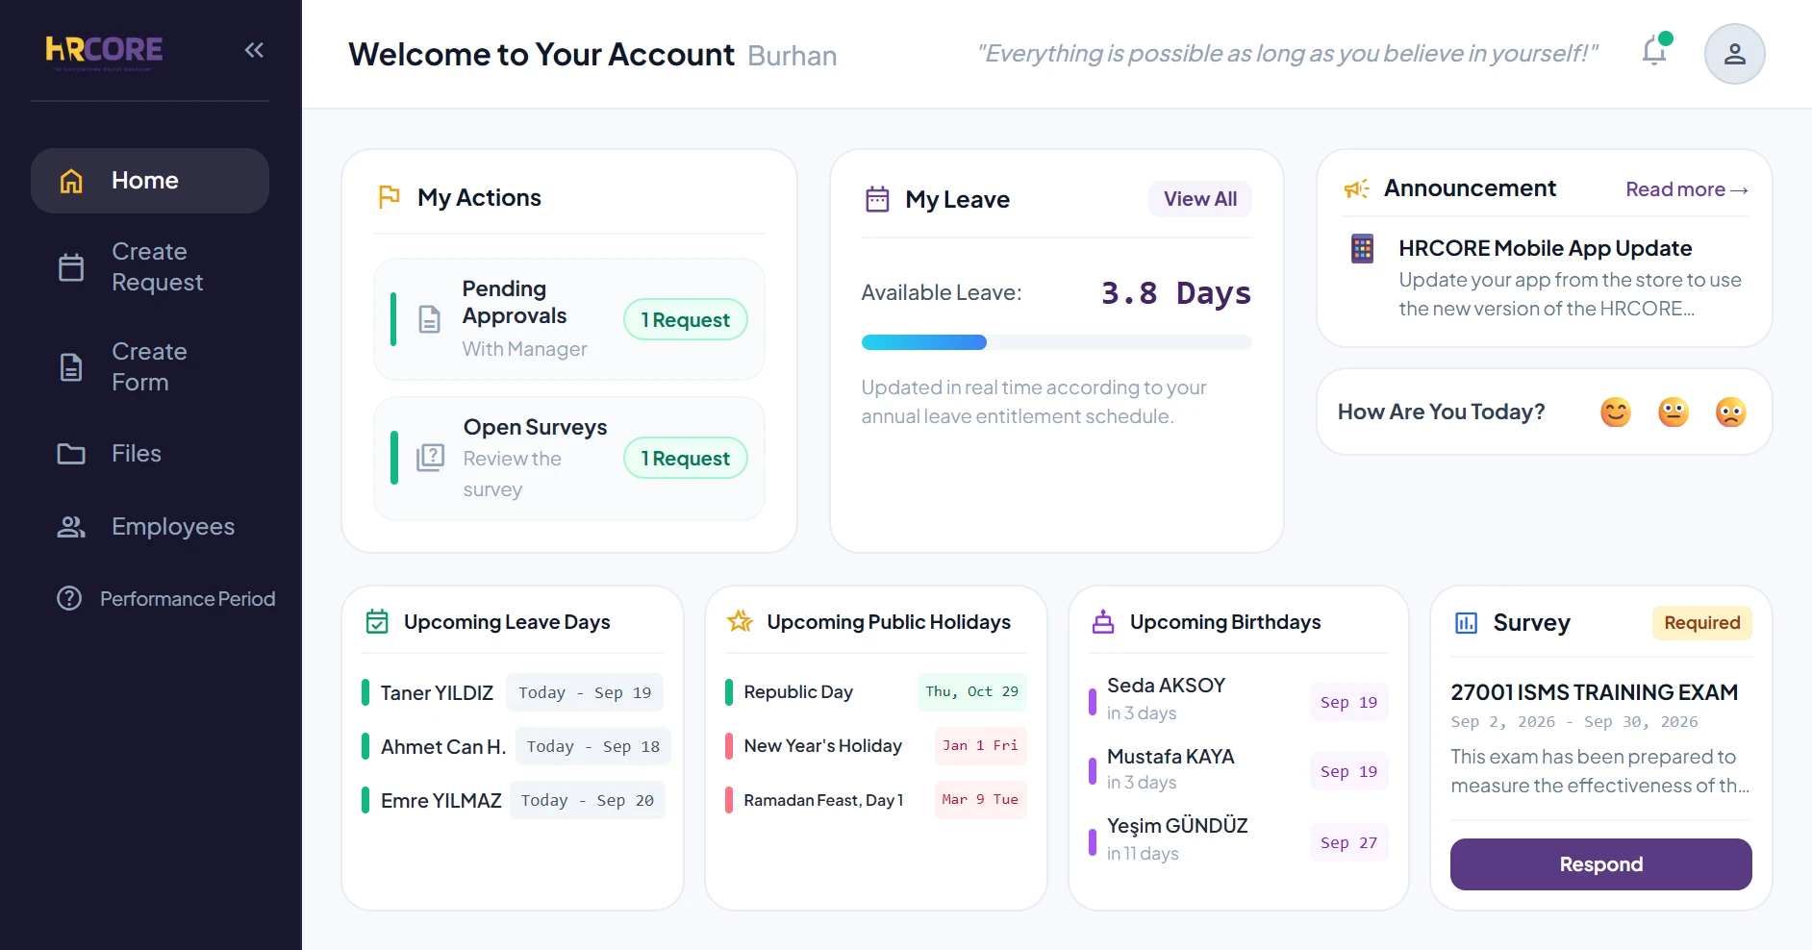Viewport: 1812px width, 950px height.
Task: Click the Announcement megaphone icon
Action: click(1356, 188)
